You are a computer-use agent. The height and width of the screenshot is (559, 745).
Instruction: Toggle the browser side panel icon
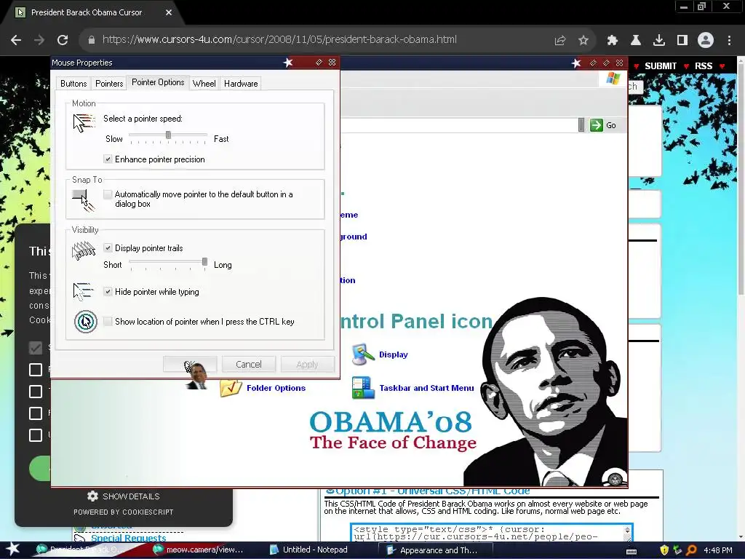pos(682,41)
